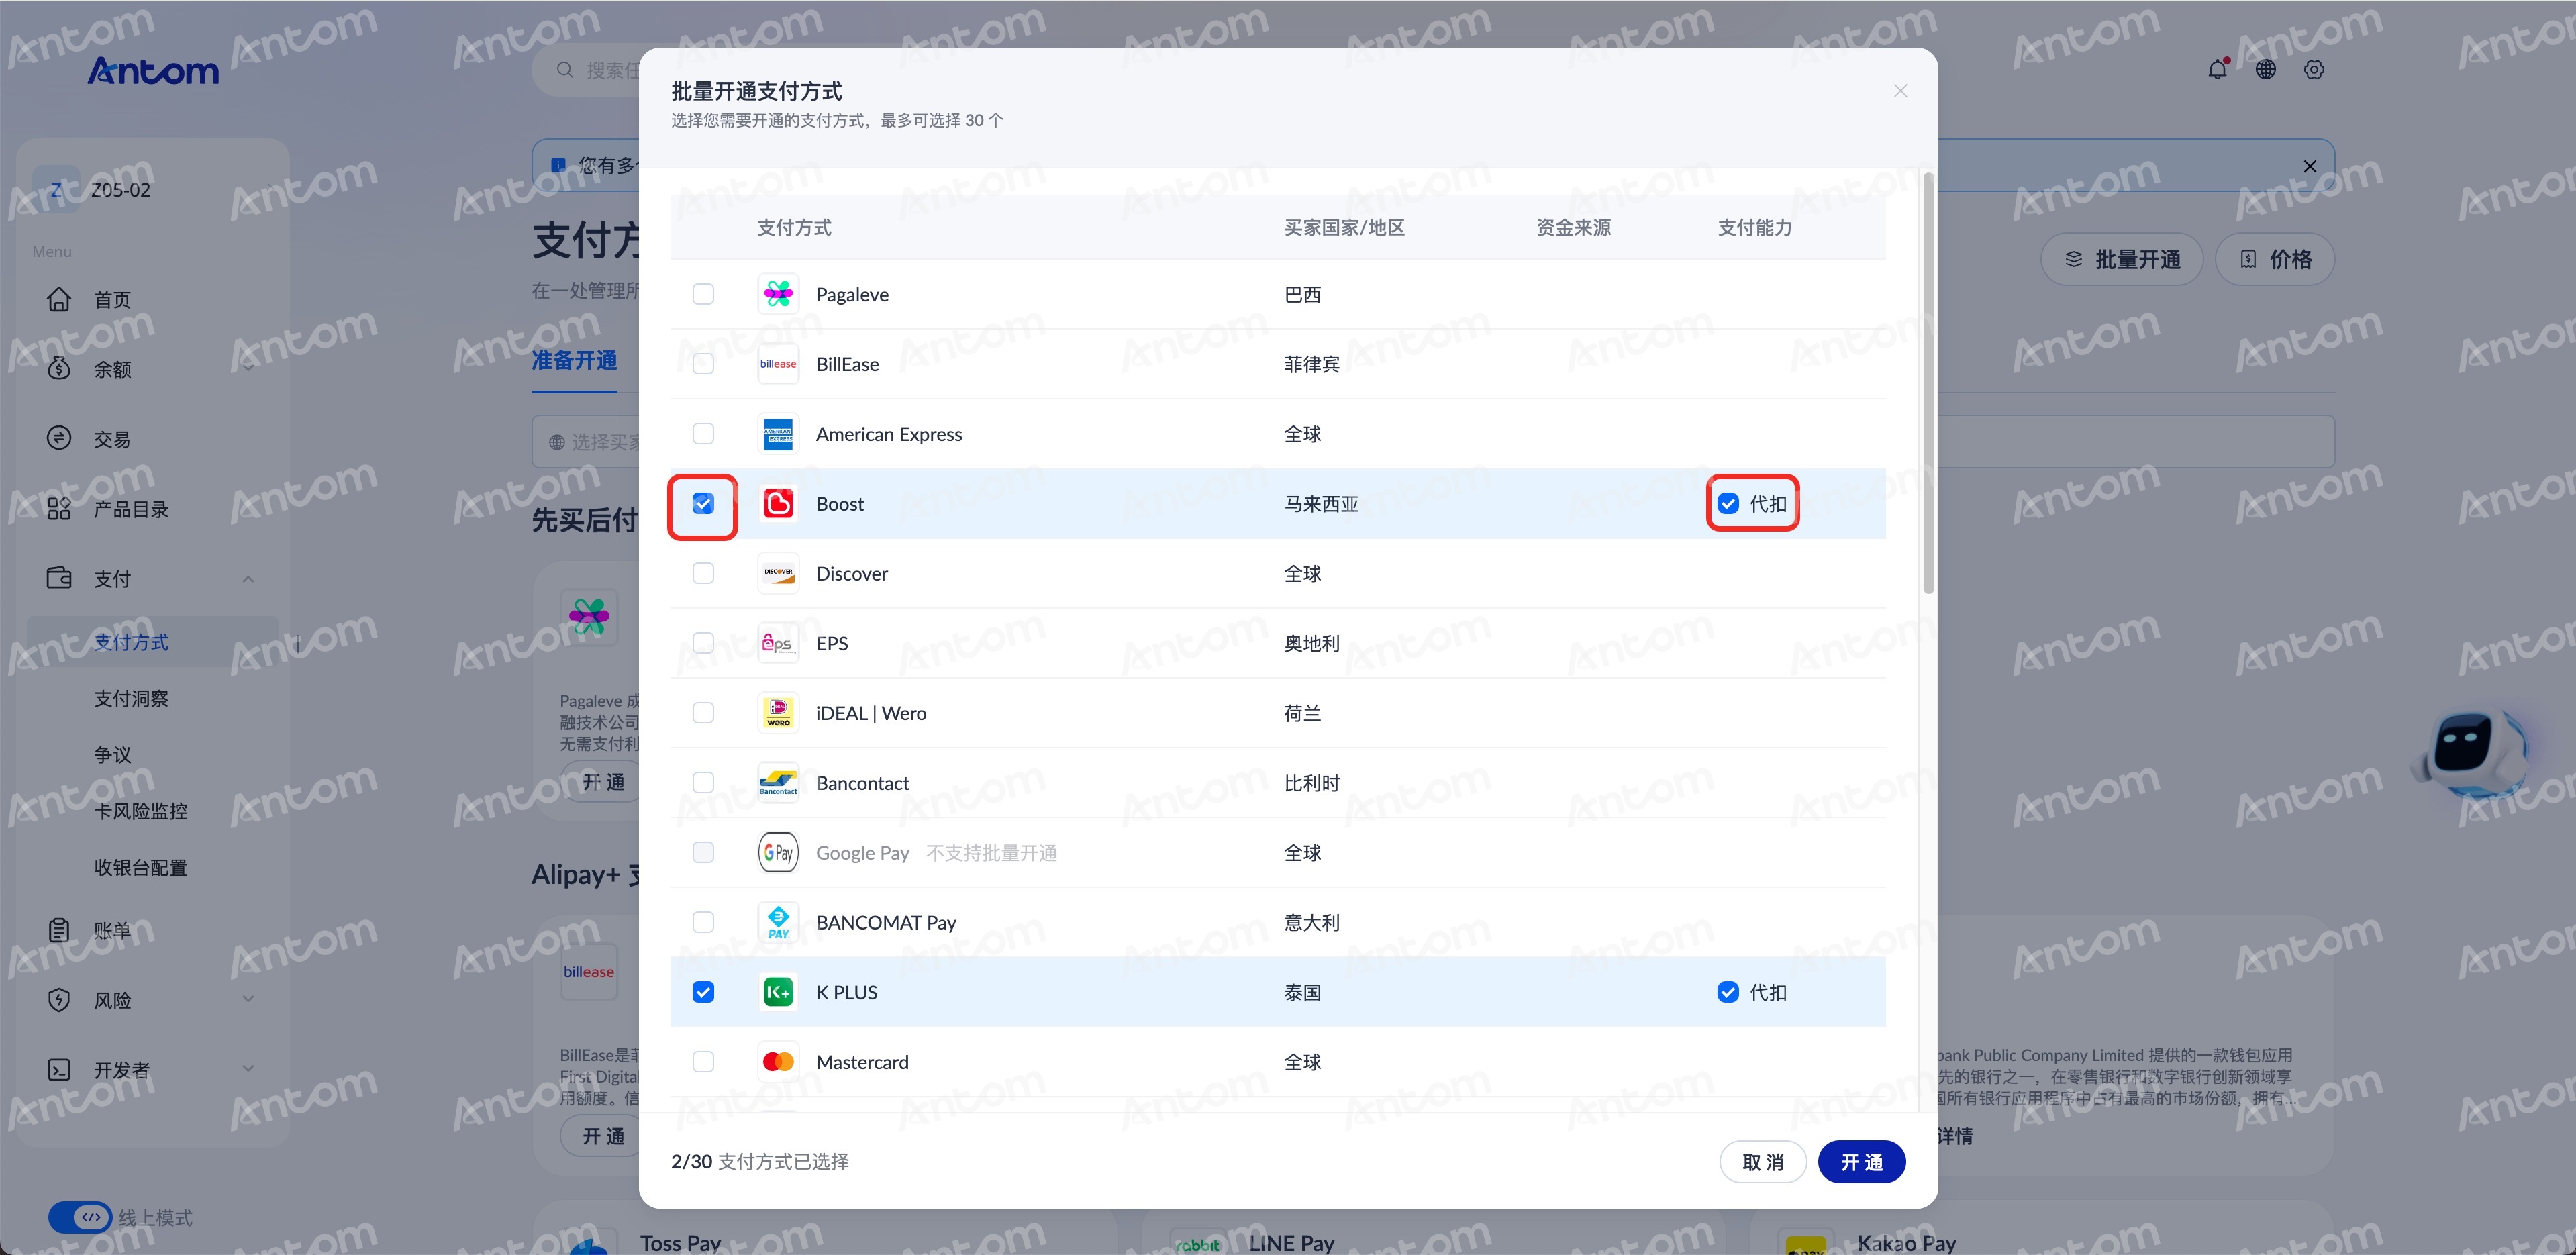Click the K PLUS logo icon
The image size is (2576, 1255).
pyautogui.click(x=778, y=992)
